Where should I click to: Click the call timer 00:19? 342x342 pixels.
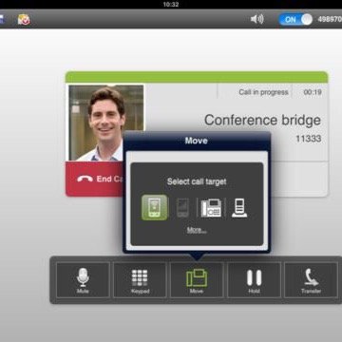[x=313, y=92]
